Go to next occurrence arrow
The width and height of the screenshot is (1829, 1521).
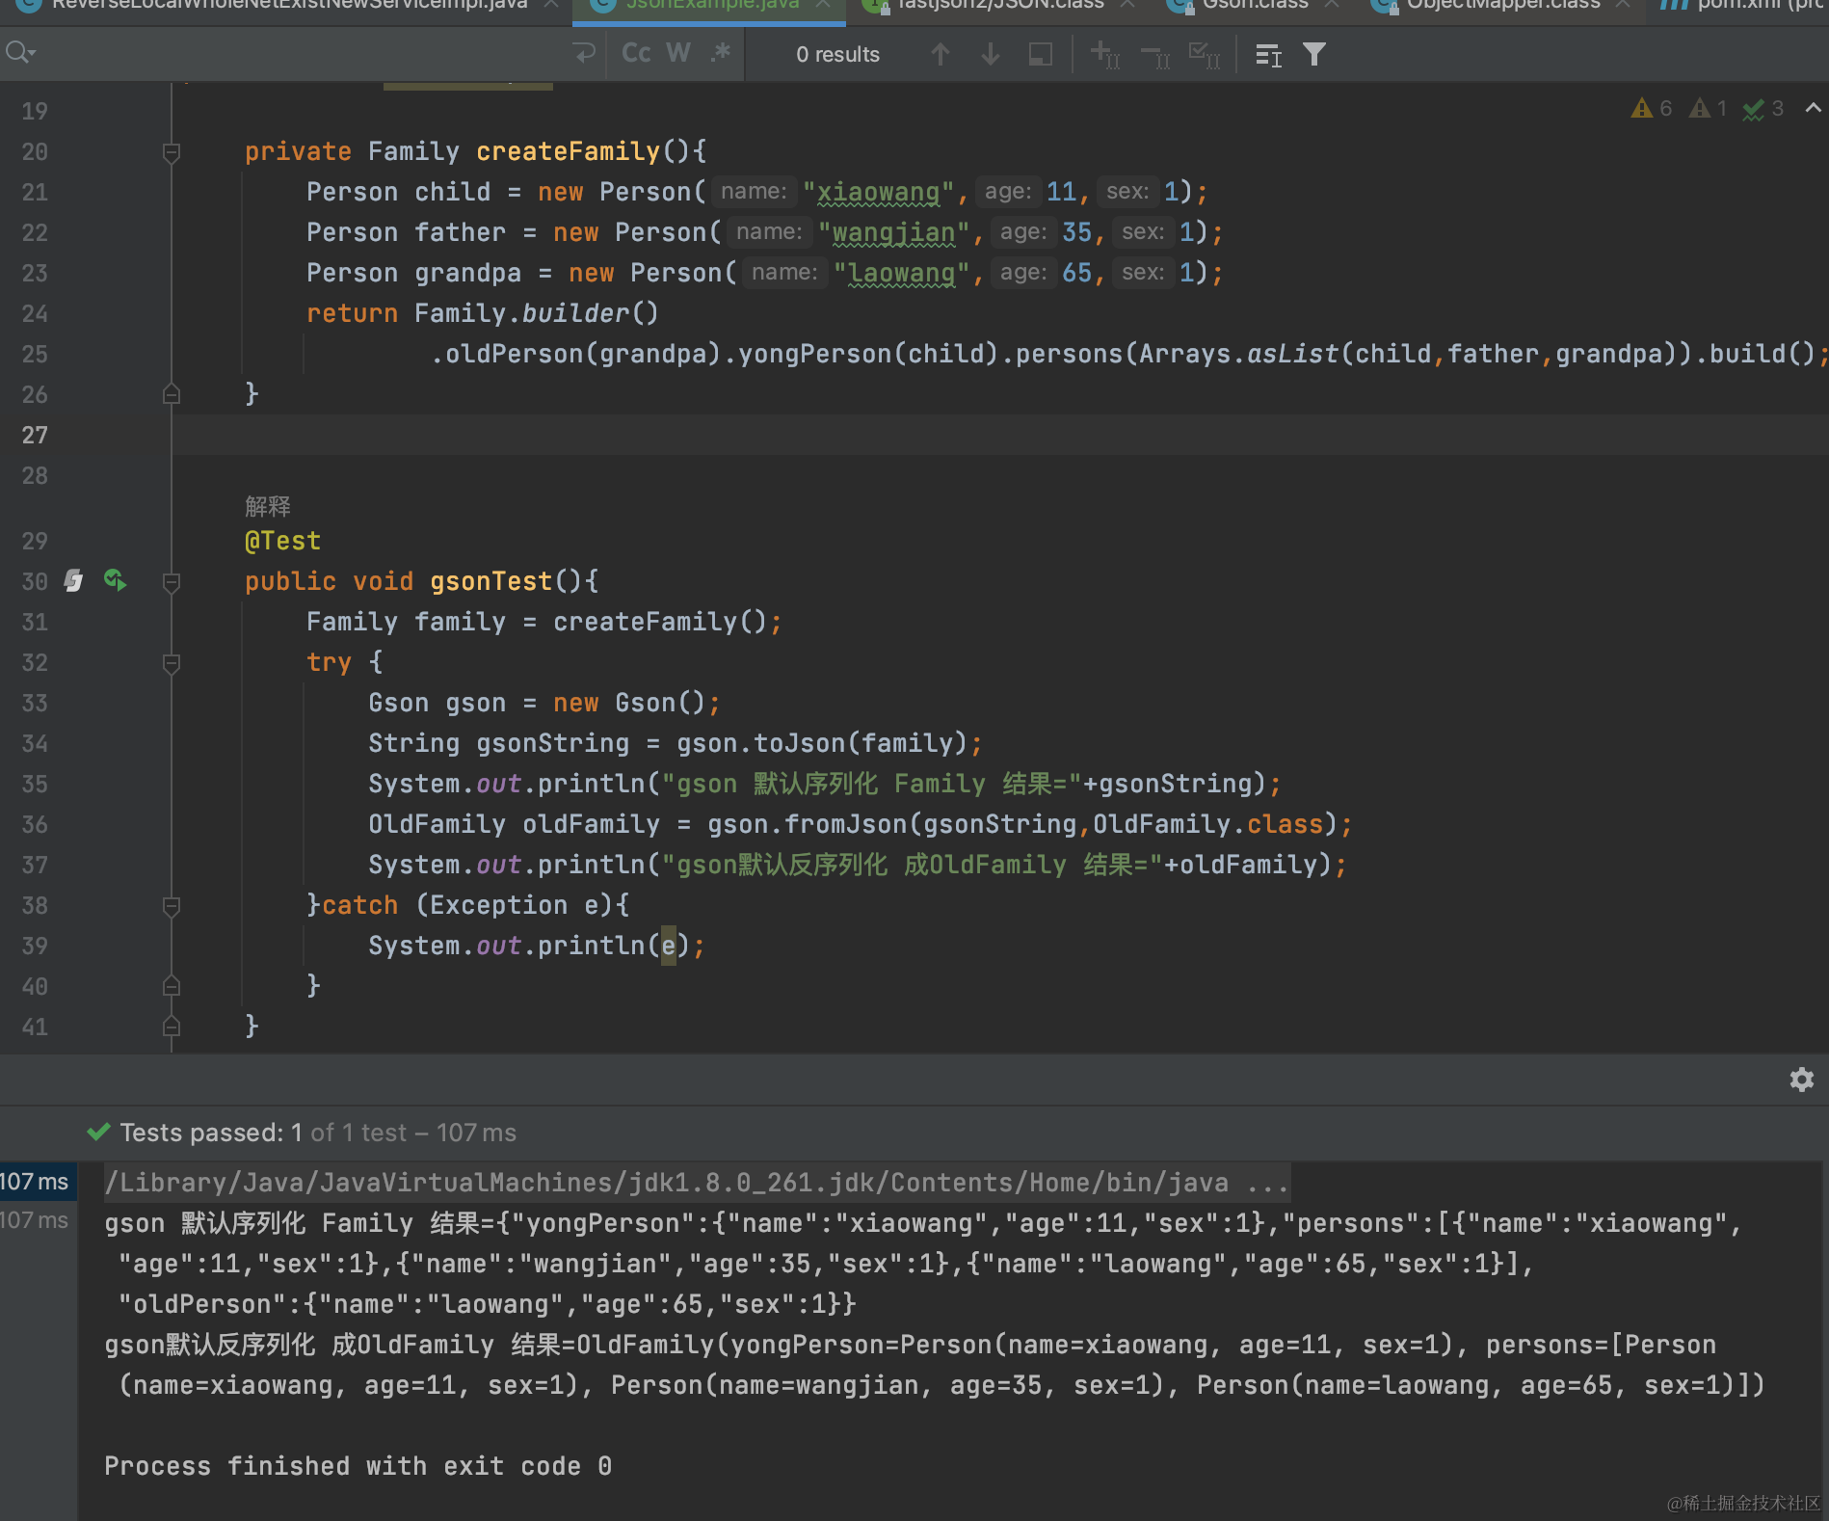(990, 54)
